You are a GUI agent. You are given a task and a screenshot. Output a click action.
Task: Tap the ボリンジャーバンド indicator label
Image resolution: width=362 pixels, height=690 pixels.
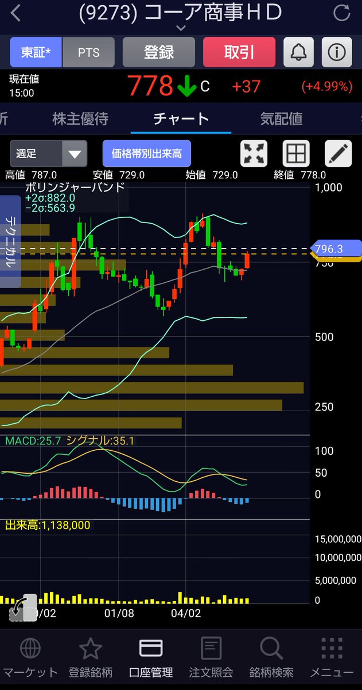click(75, 187)
